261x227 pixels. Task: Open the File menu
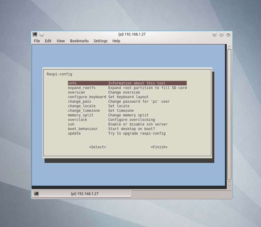pos(37,41)
